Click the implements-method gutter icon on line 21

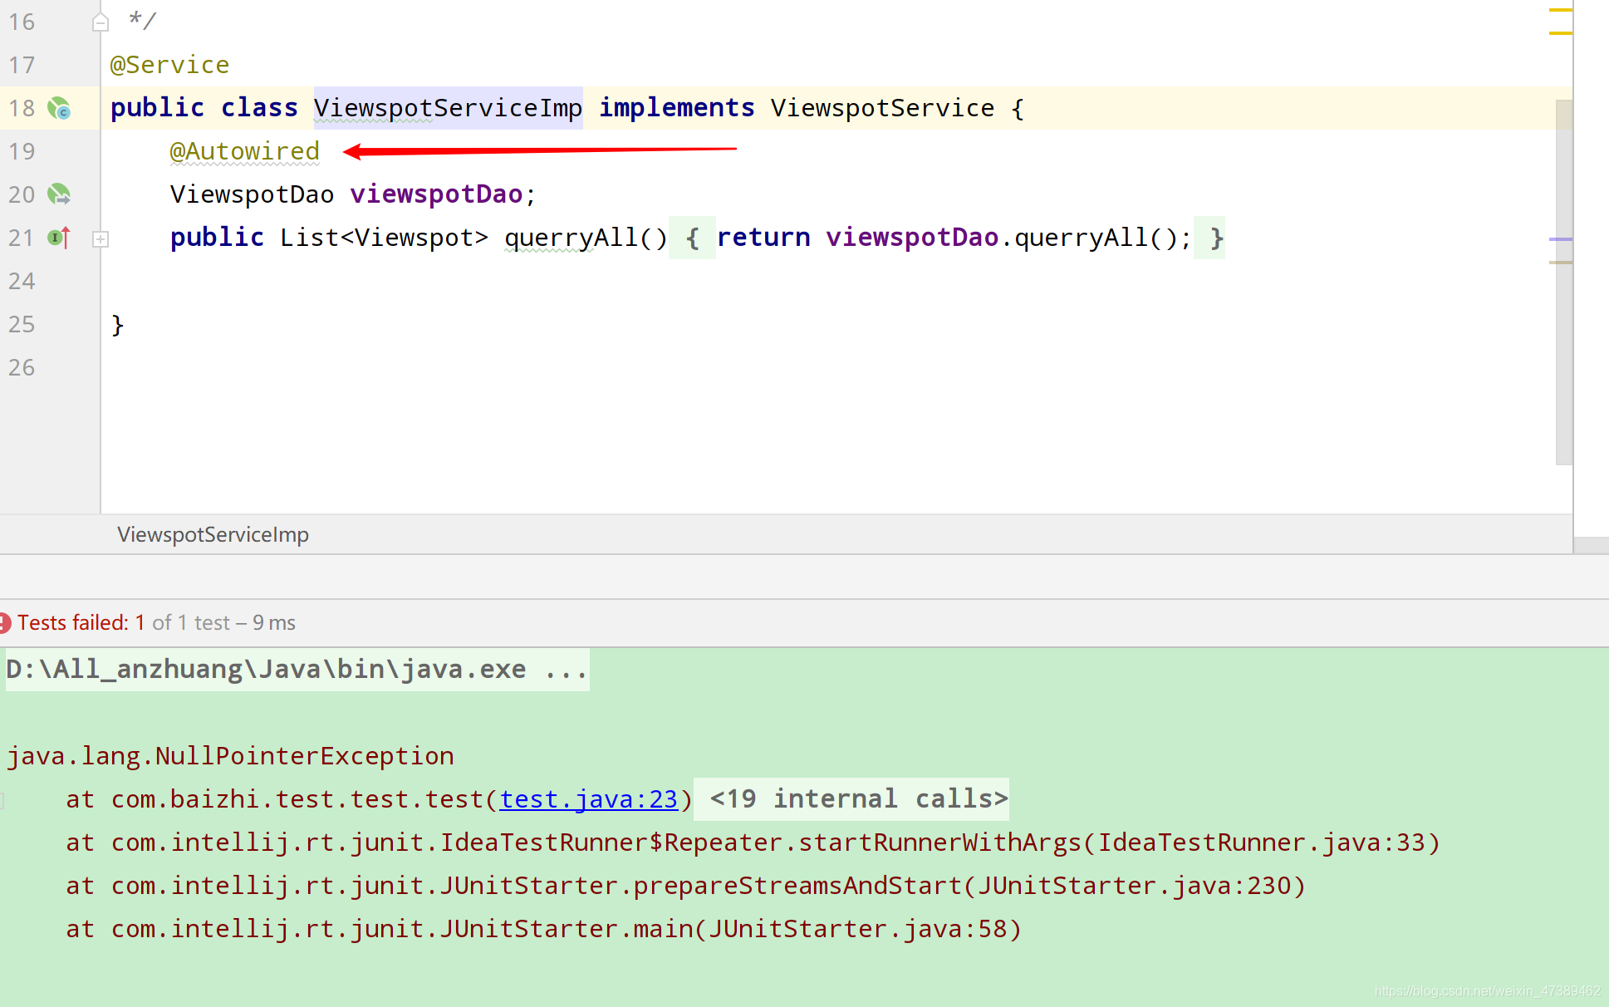(x=59, y=238)
